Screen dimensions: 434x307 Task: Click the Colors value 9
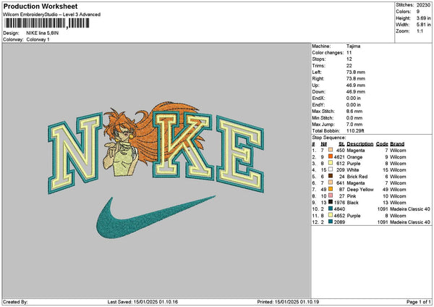click(418, 12)
